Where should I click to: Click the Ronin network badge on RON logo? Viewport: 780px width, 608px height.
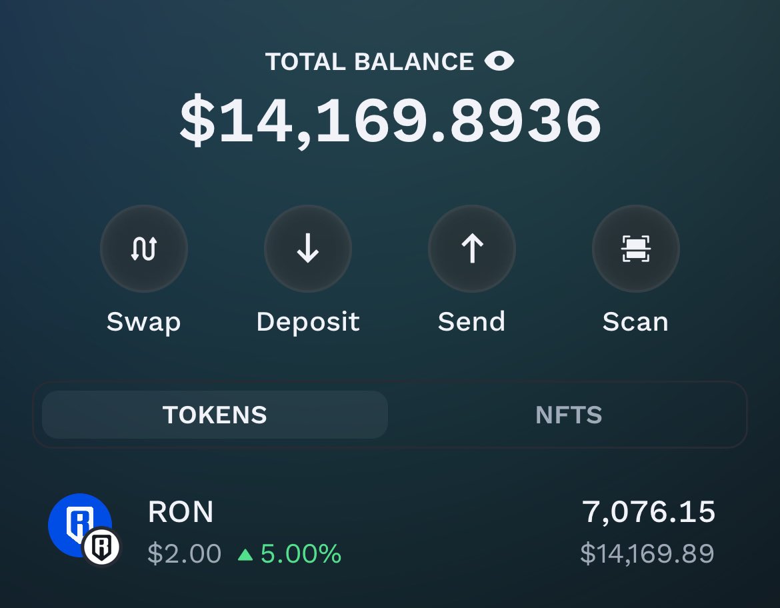pyautogui.click(x=101, y=547)
